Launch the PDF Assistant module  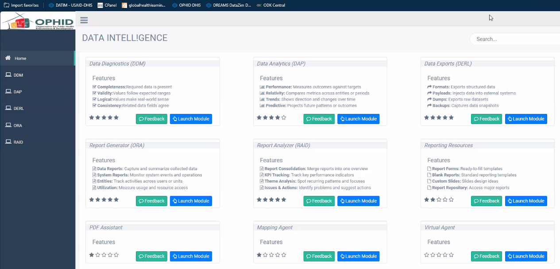tap(191, 256)
